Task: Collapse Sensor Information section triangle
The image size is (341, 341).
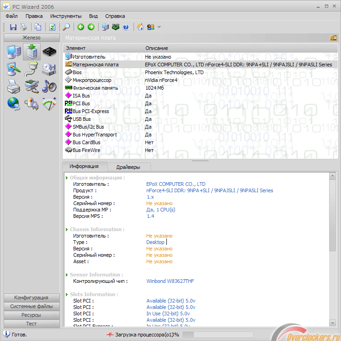Action: pos(67,275)
